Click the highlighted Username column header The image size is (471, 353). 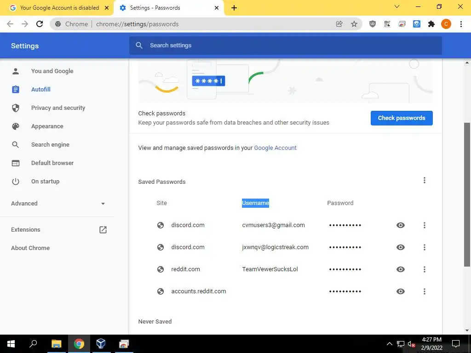255,203
